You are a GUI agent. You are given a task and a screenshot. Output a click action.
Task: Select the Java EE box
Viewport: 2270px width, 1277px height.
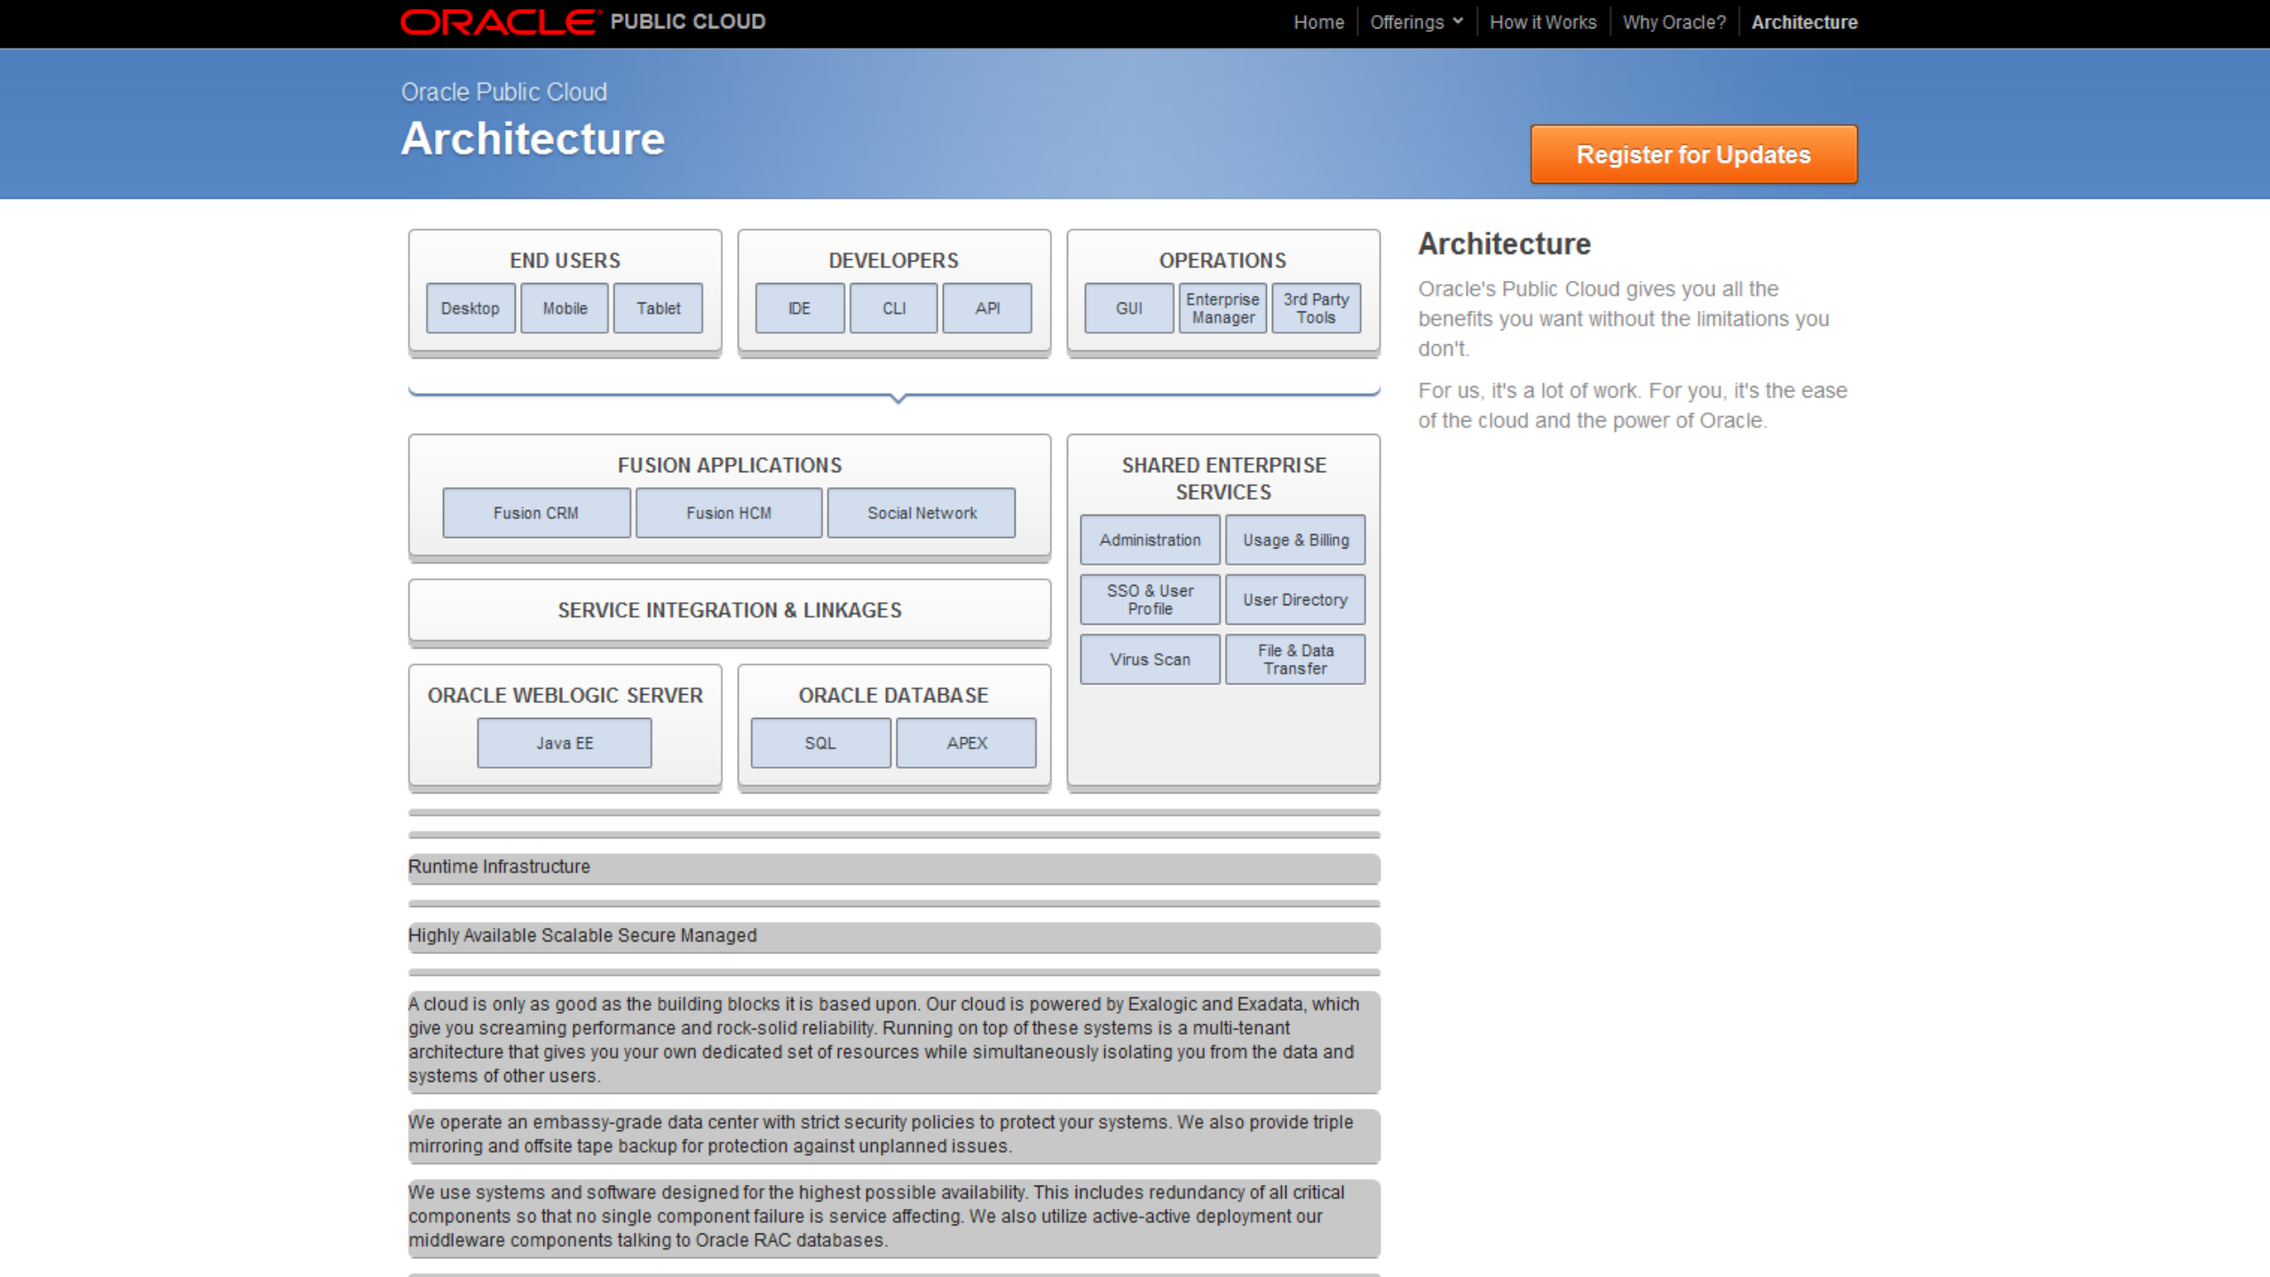pos(564,743)
